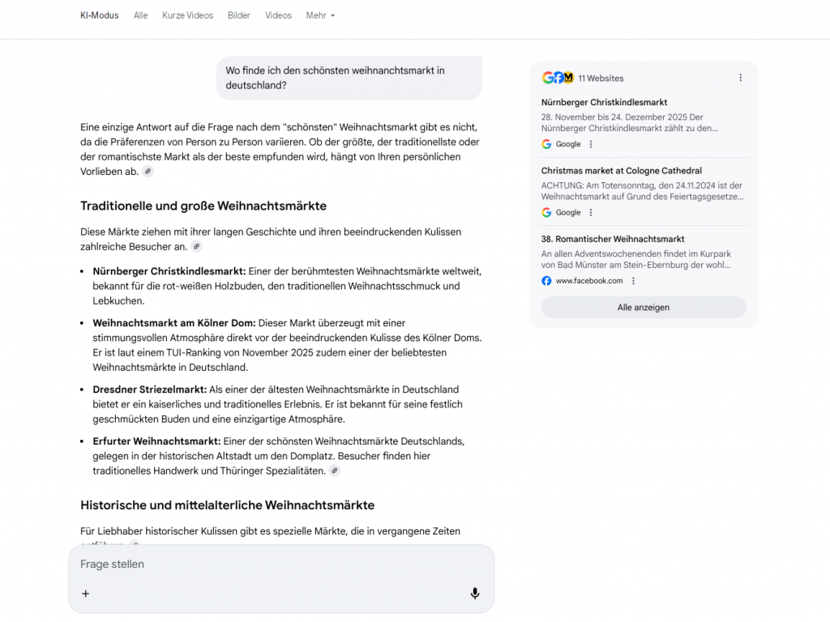Switch to the KI-Modus tab
Viewport: 830px width, 622px height.
[100, 15]
